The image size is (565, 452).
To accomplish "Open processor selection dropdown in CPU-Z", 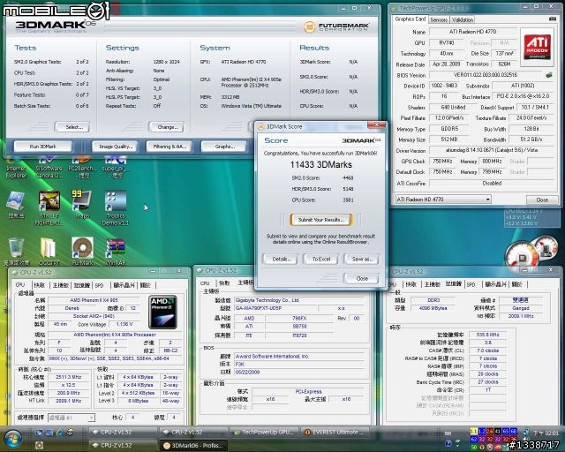I will click(72, 418).
